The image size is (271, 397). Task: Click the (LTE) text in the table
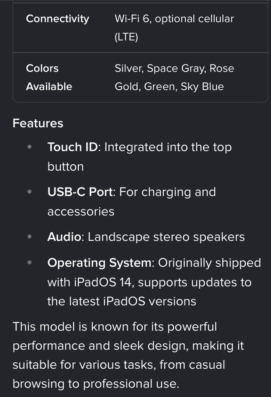(126, 37)
